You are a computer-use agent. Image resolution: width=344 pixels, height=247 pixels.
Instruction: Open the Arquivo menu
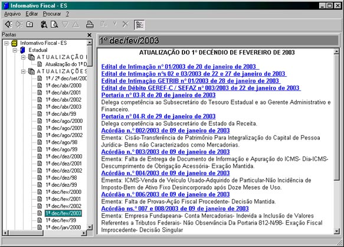coord(12,14)
